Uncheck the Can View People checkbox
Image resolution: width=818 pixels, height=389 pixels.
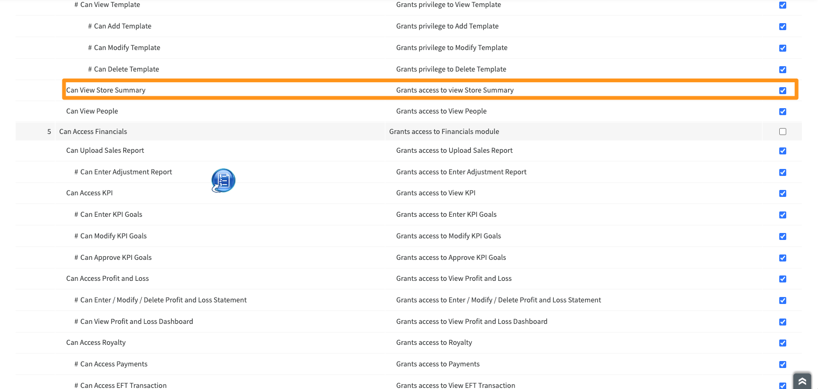tap(782, 111)
